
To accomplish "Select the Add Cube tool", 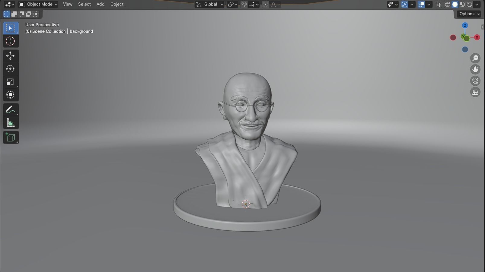I will click(x=11, y=137).
